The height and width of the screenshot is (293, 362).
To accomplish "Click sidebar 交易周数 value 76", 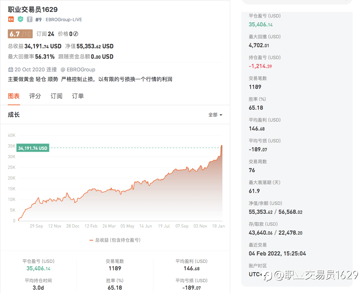I will point(252,170).
